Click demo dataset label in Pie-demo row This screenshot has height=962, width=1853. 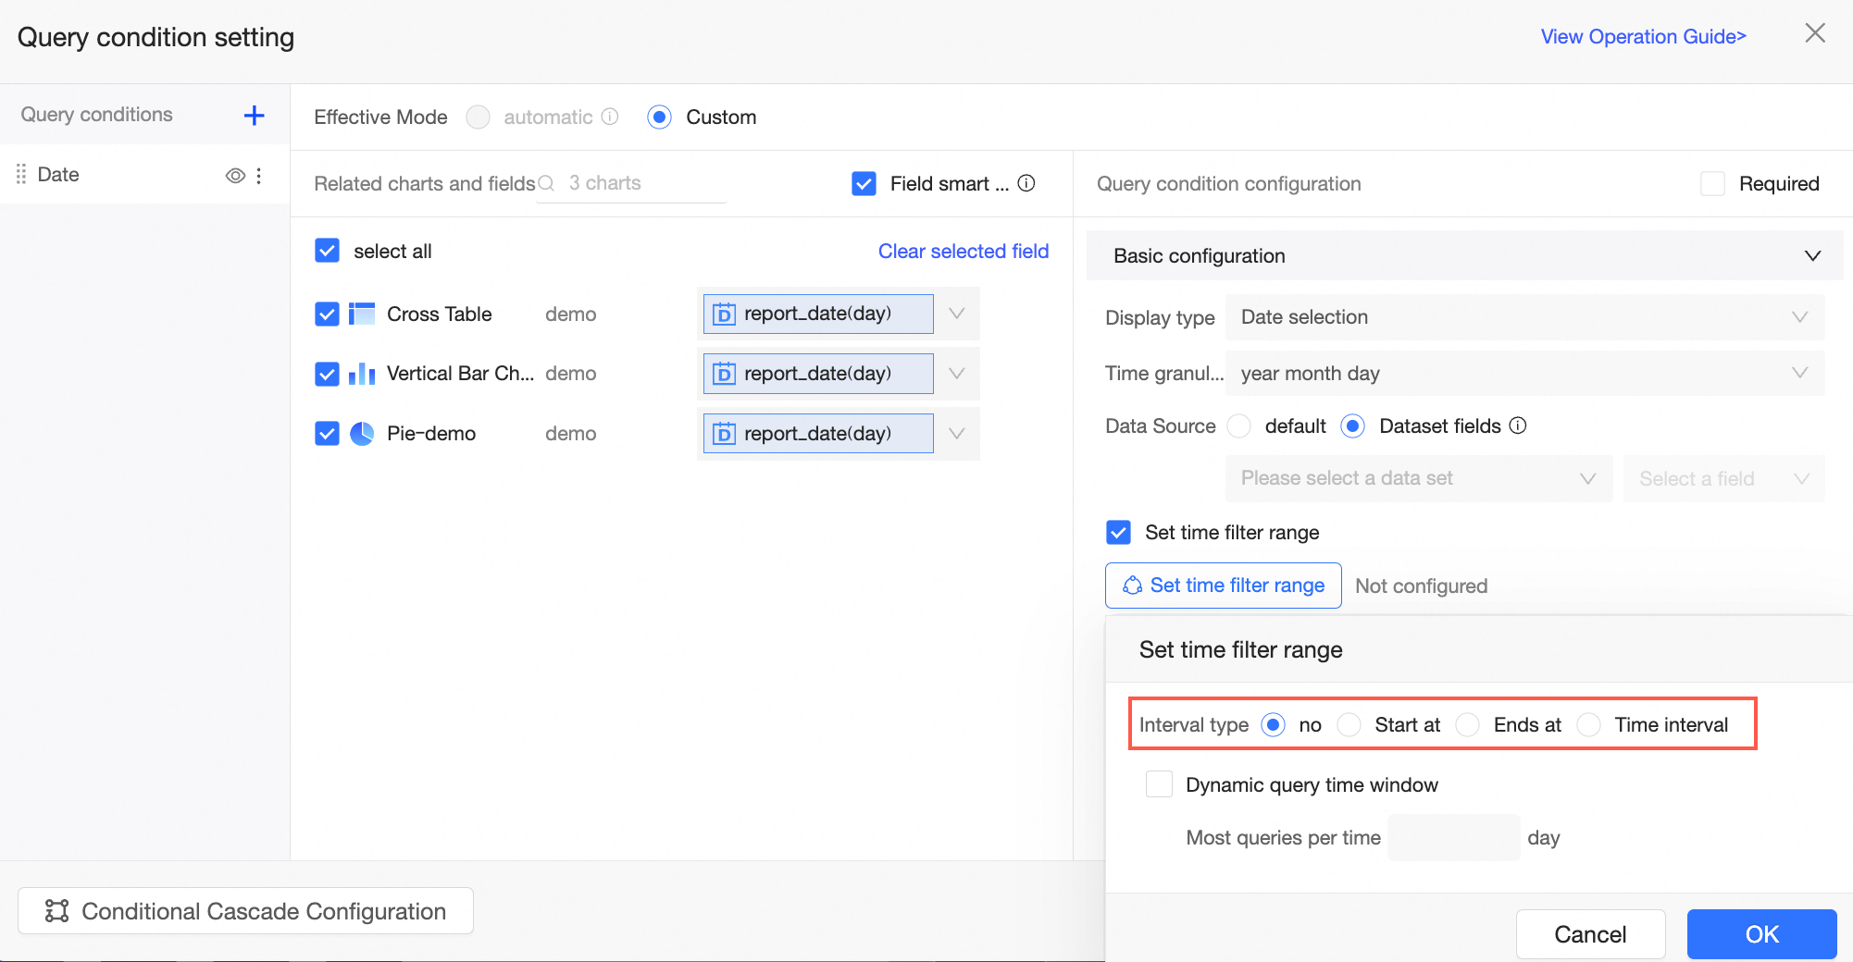pos(570,434)
